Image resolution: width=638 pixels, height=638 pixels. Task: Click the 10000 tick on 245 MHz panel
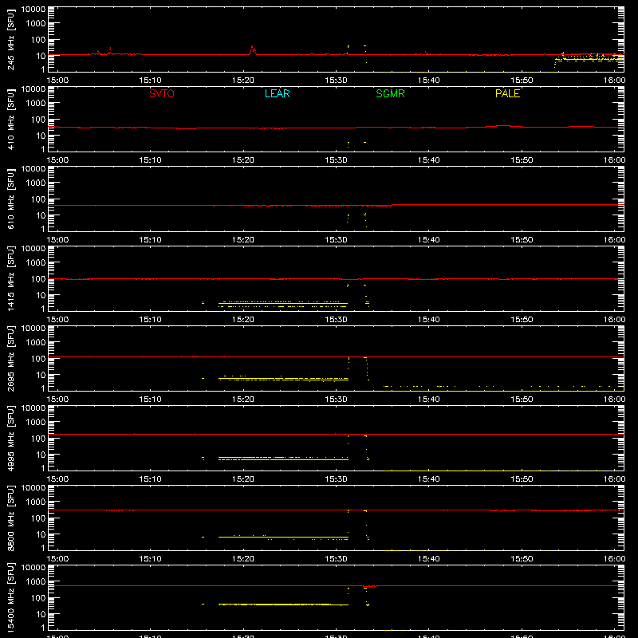(x=33, y=10)
